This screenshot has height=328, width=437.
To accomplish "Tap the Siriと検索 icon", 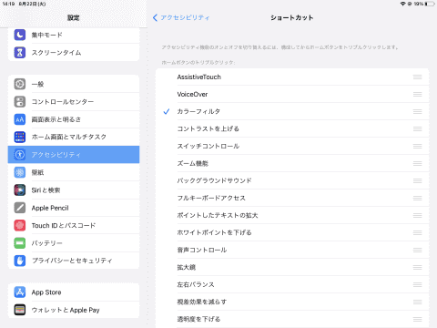I will pos(20,190).
